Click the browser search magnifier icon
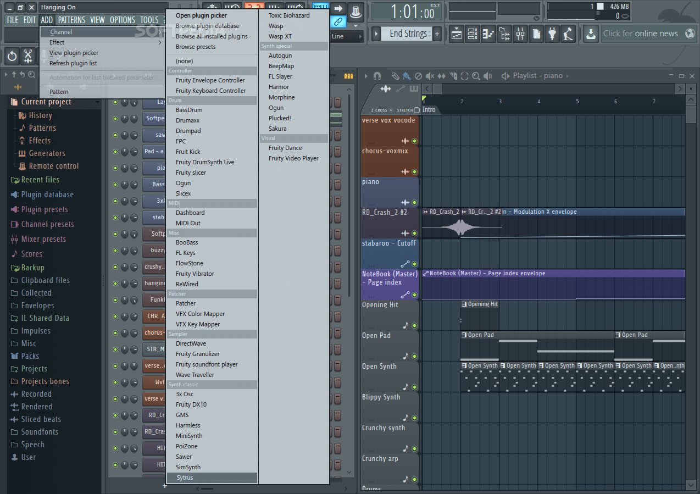Screen dimensions: 700x494 click(32, 75)
